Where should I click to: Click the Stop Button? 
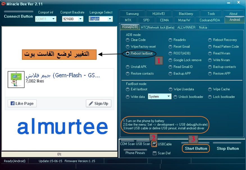coord(228,148)
